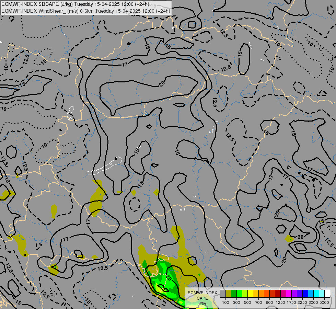Screen dimensions: 336x309
Task: Click the 3000 legend value
Action: click(313, 302)
